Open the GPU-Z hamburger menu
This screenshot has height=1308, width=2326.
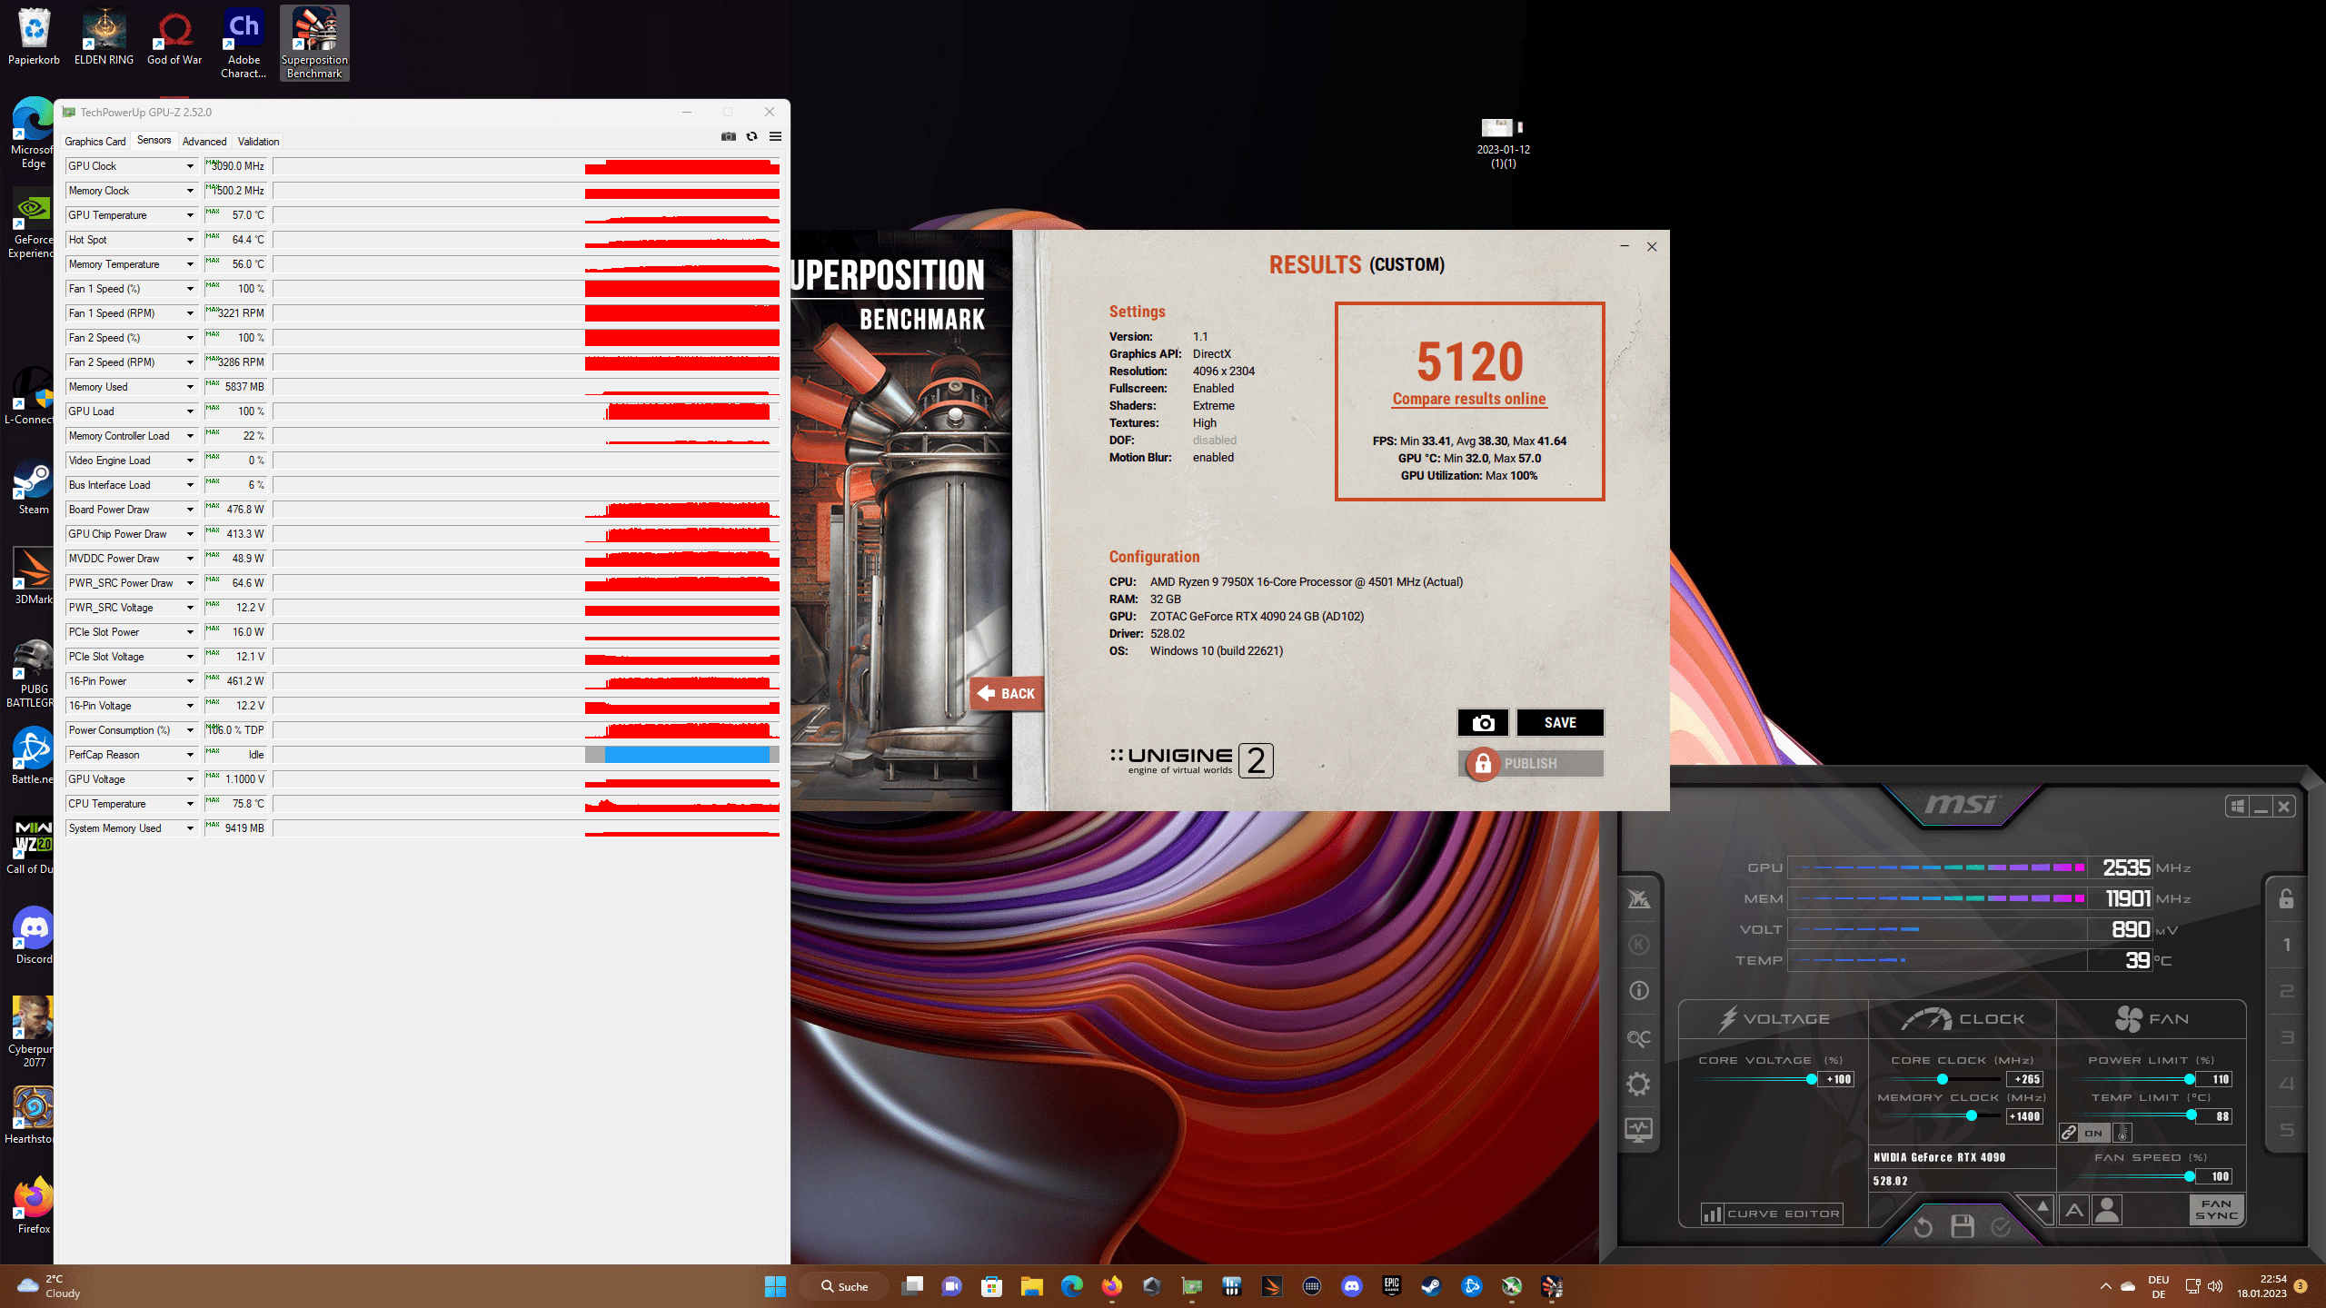pyautogui.click(x=775, y=136)
